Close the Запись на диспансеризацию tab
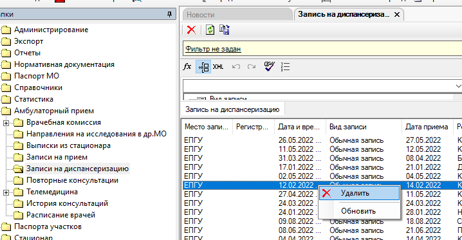 point(397,14)
